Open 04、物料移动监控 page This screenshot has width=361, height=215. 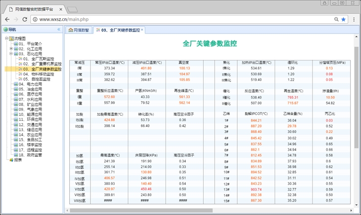39,74
